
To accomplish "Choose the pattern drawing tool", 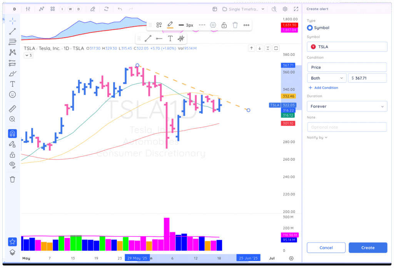I will [12, 52].
